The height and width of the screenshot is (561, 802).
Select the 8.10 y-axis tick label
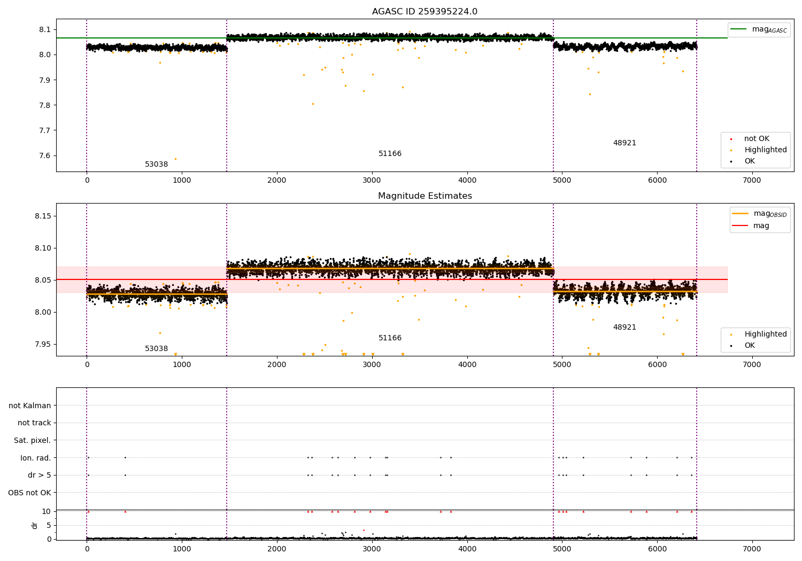click(x=43, y=248)
